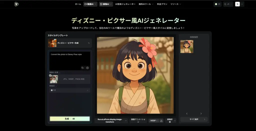
Task: Click the 画像履歴 panel title
Action: (x=194, y=37)
